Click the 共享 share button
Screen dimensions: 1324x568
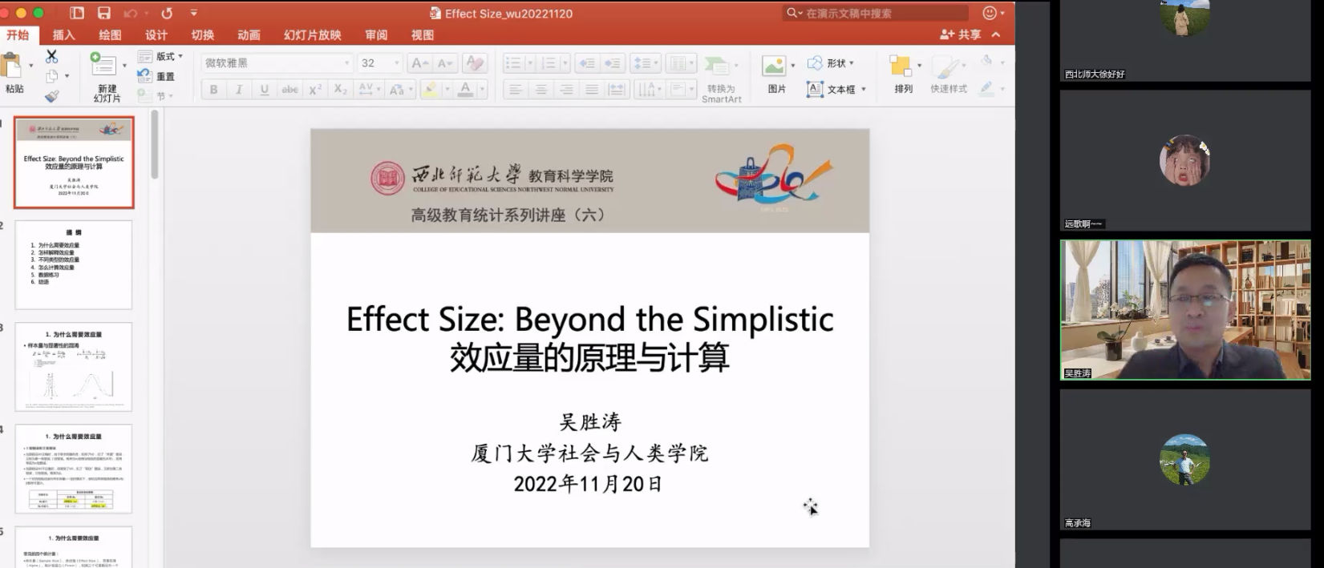[961, 34]
